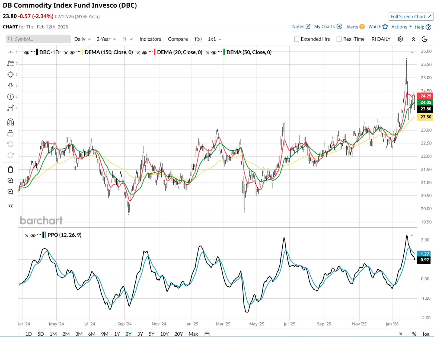
Task: Click the lock drawings icon
Action: (10, 133)
